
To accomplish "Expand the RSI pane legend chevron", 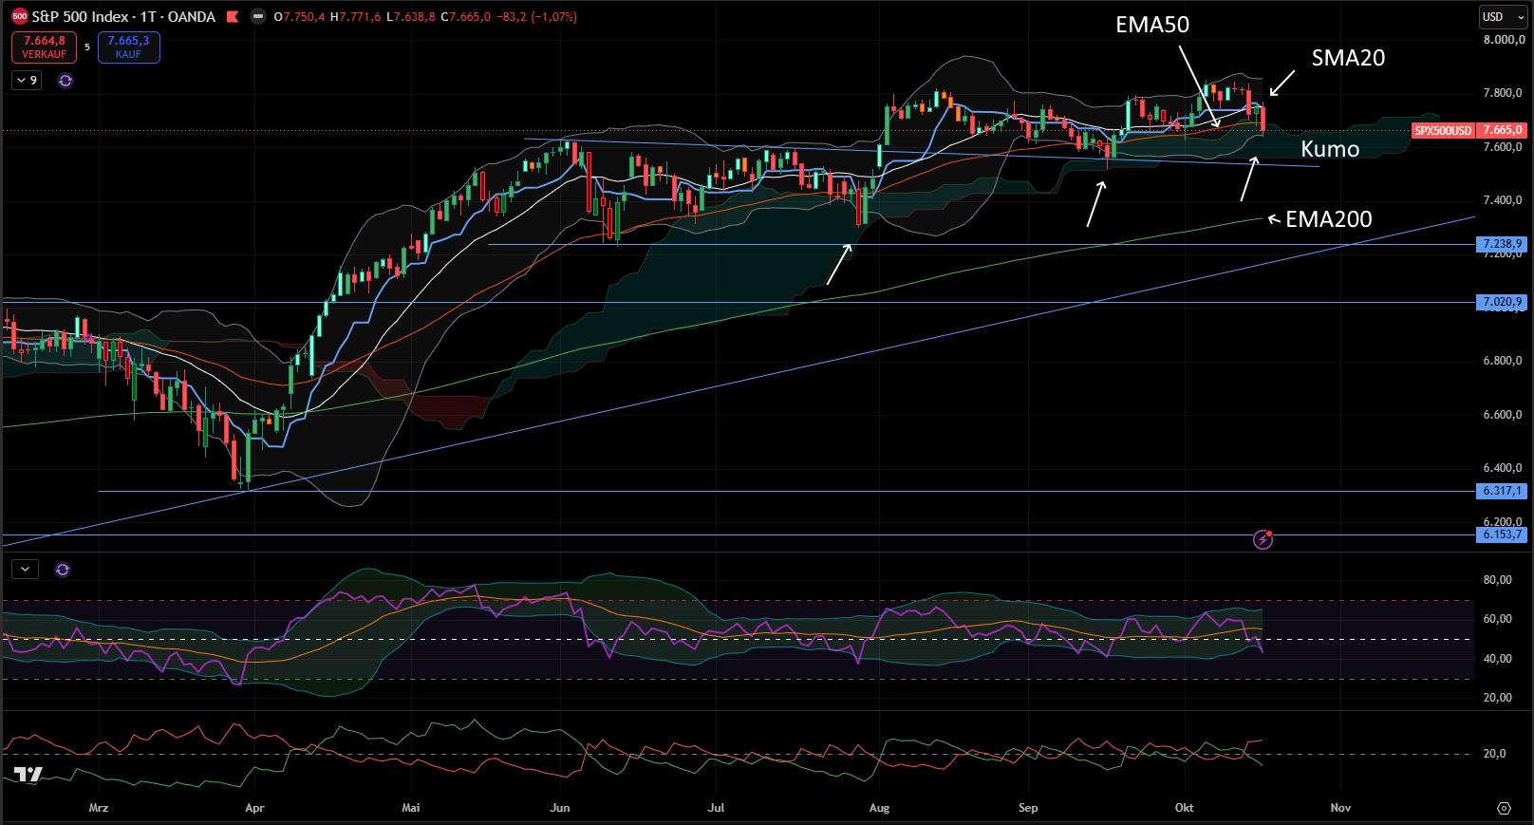I will [25, 570].
